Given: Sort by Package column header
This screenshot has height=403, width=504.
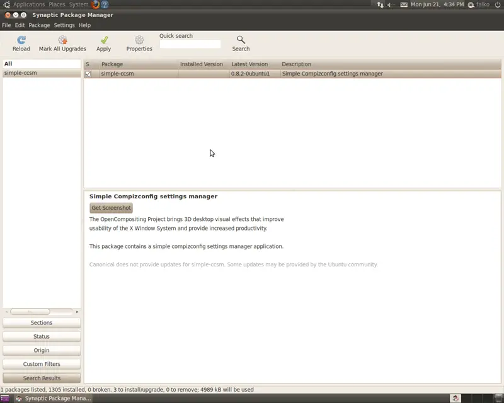Looking at the screenshot, I should [139, 64].
